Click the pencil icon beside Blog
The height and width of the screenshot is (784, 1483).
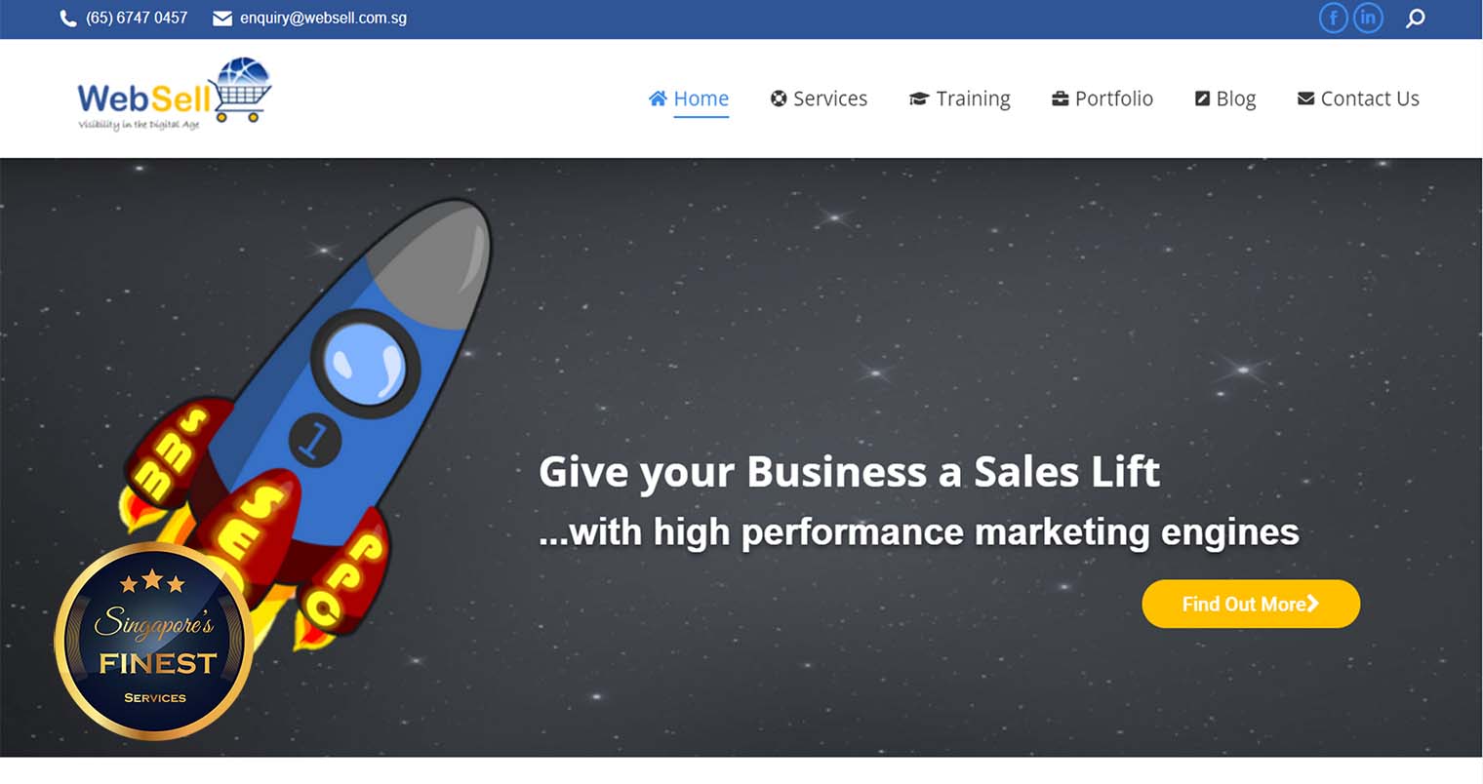(x=1203, y=98)
